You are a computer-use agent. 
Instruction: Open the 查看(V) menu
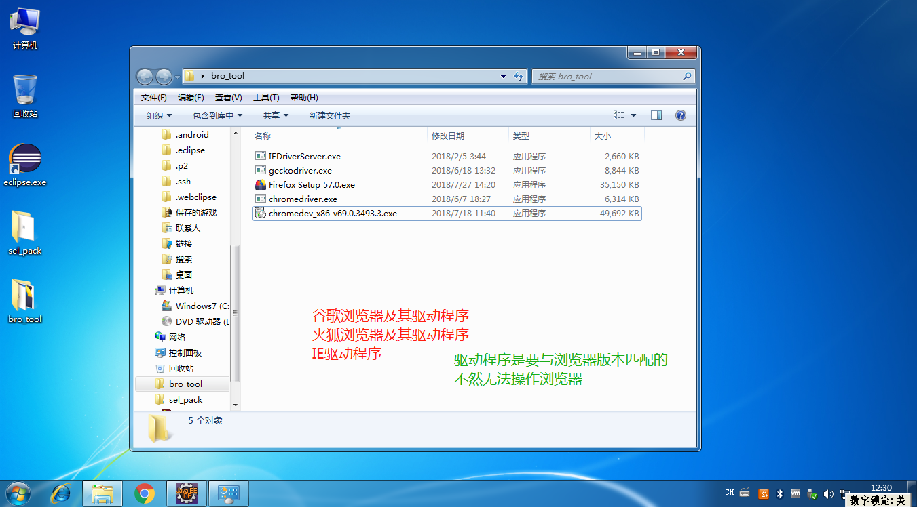(228, 98)
